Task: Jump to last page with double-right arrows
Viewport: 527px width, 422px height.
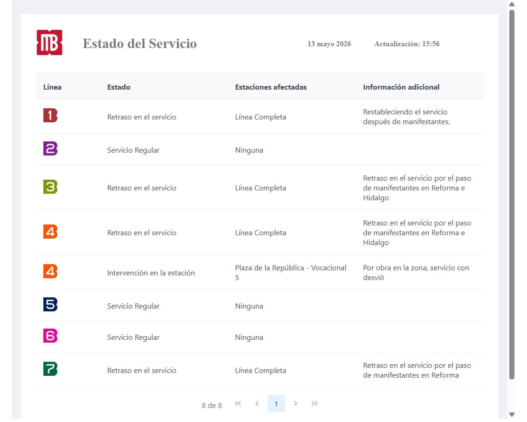Action: coord(315,404)
